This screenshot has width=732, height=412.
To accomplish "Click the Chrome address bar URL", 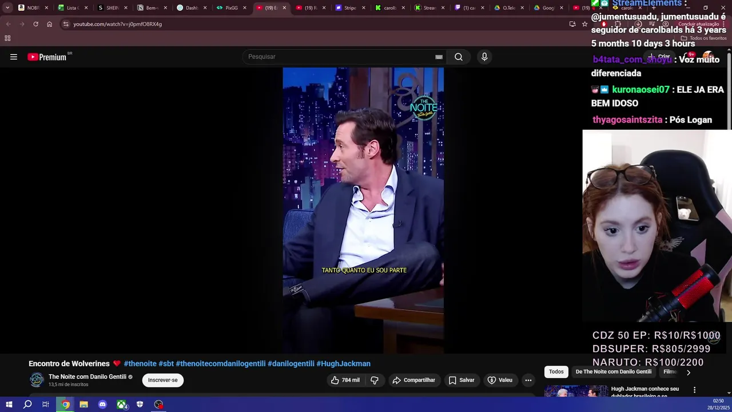I will (117, 24).
